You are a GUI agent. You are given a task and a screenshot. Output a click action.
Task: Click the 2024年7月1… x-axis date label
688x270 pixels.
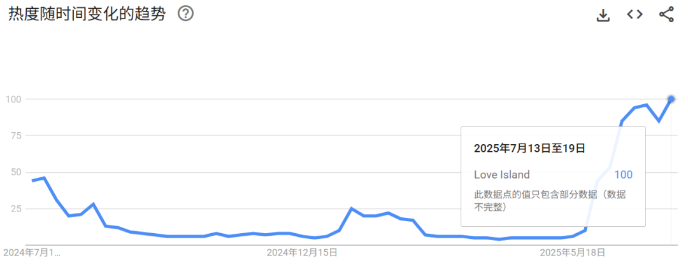(32, 252)
